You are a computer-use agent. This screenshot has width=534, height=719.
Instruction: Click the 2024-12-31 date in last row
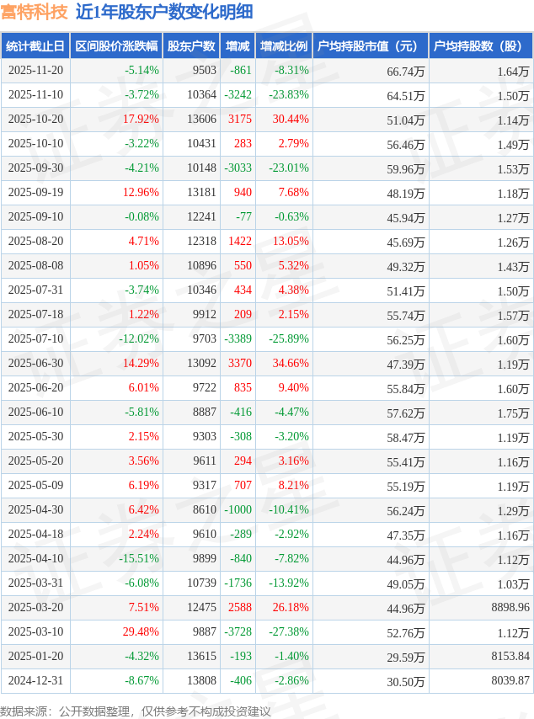pos(35,681)
